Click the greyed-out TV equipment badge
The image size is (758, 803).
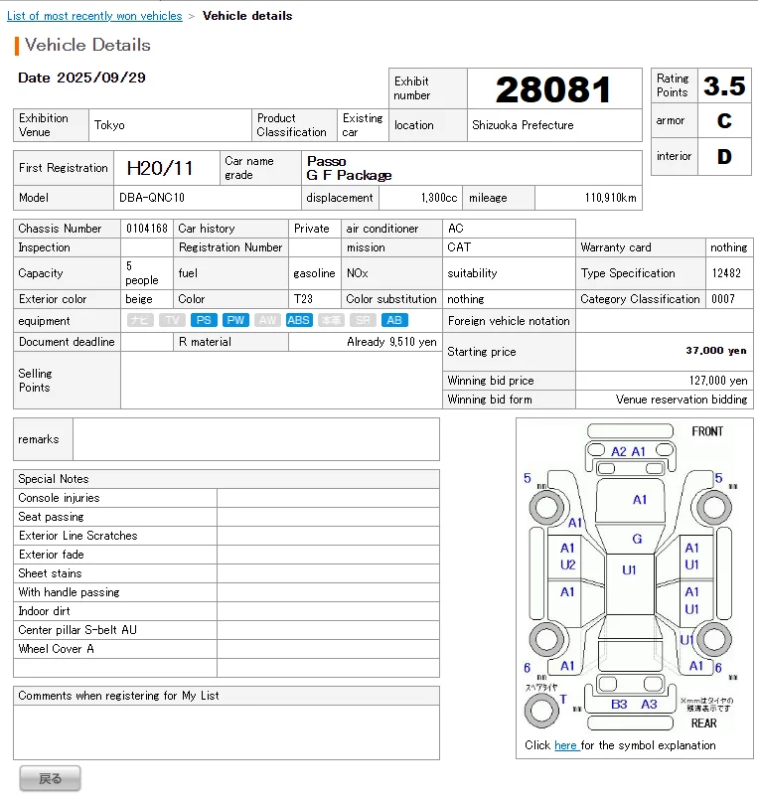click(171, 320)
